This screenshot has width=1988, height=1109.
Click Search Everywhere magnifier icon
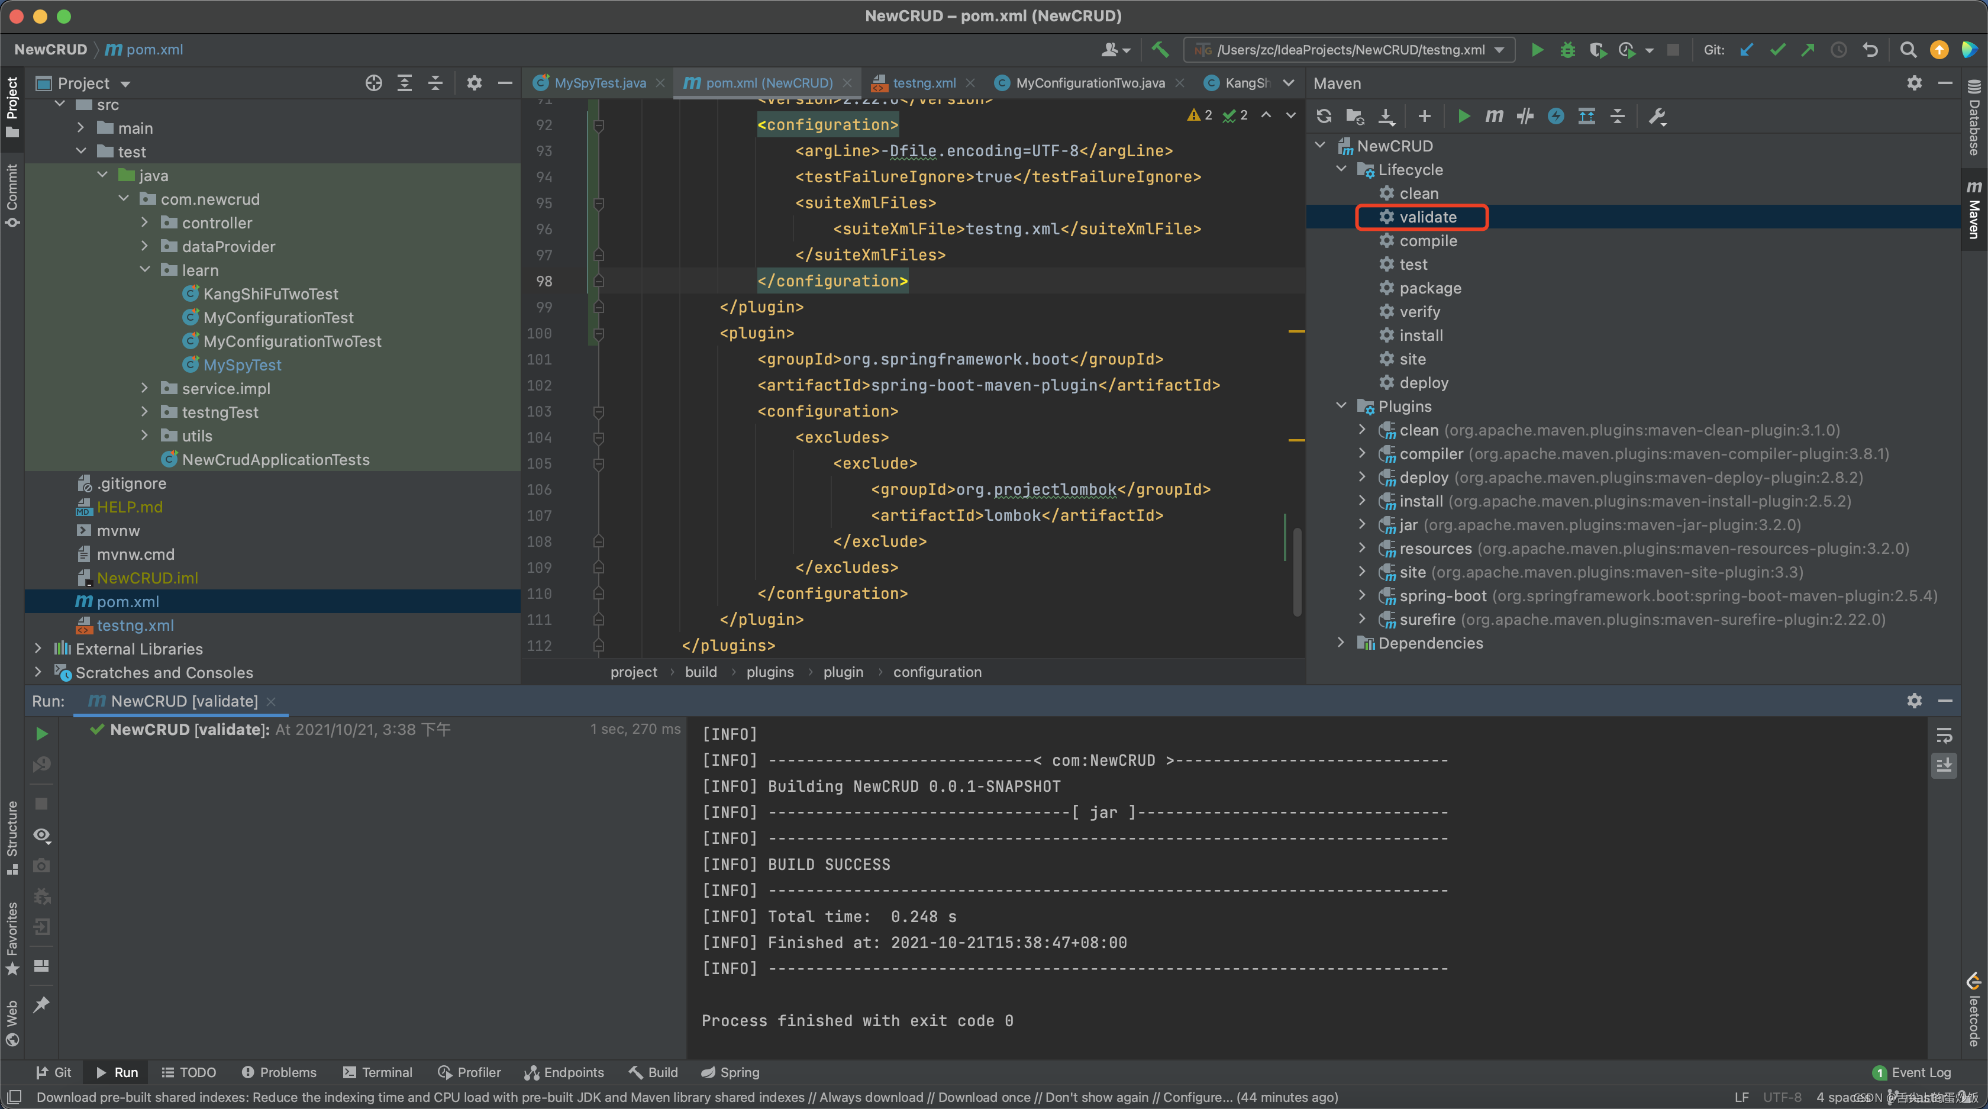pyautogui.click(x=1908, y=49)
